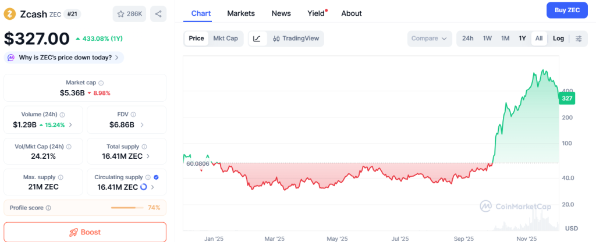Open 'Why is ZEC's price down today?'
The height and width of the screenshot is (242, 596).
click(x=64, y=58)
